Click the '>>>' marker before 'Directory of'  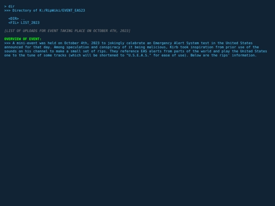(7, 11)
